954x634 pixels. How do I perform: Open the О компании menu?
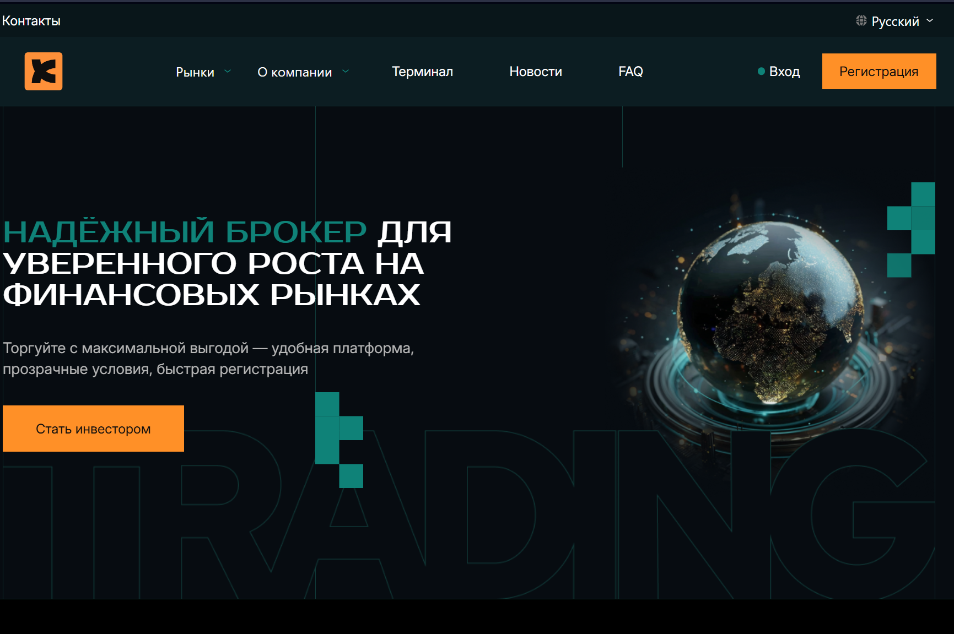coord(294,72)
